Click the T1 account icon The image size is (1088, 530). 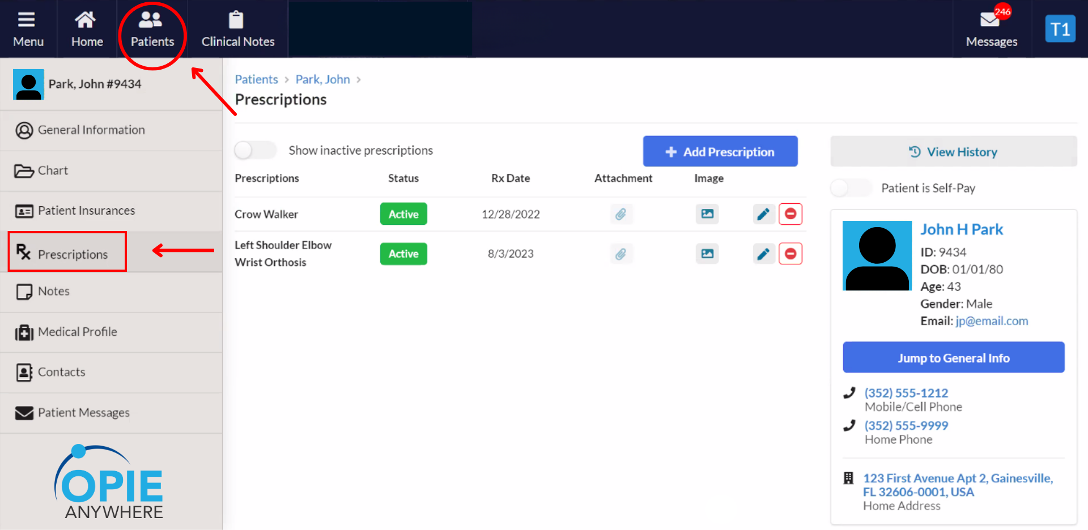[1060, 28]
